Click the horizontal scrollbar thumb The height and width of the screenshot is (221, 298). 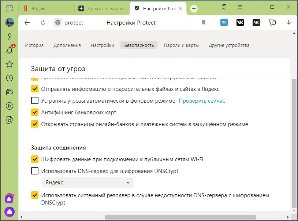tap(180, 217)
